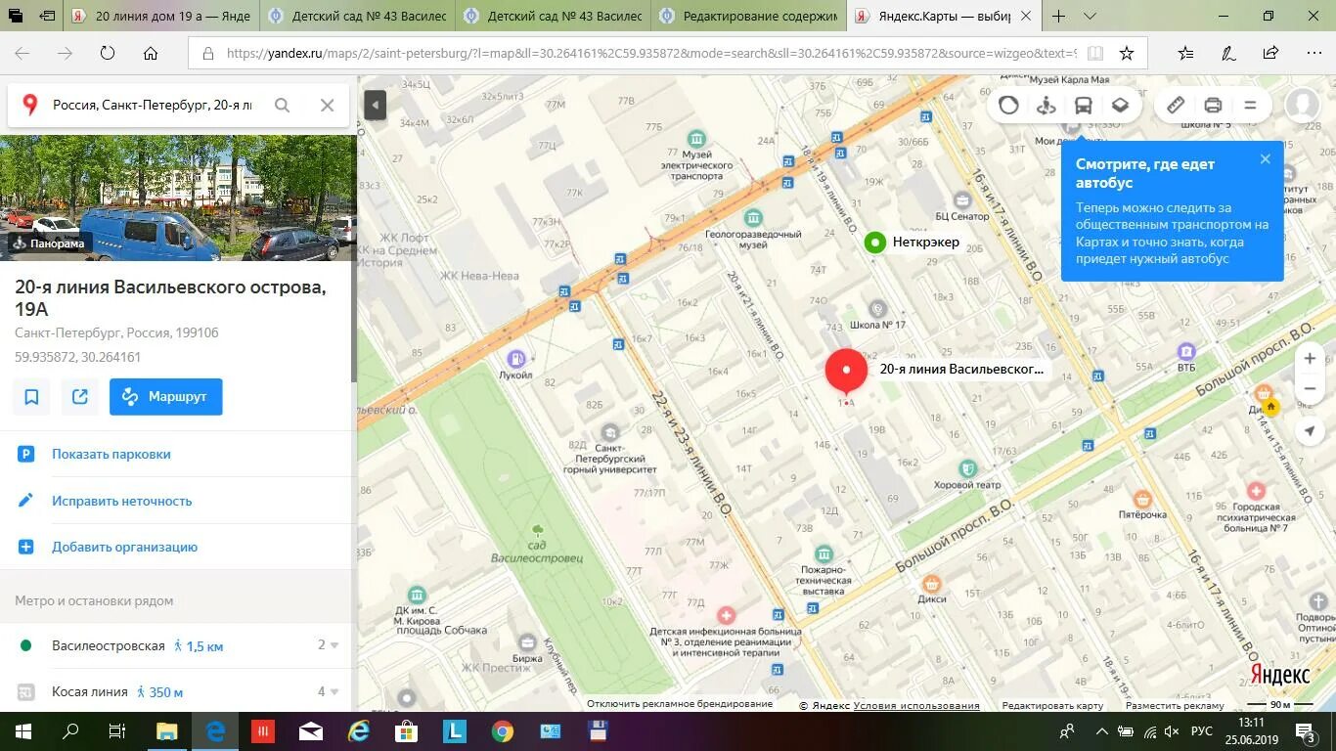This screenshot has width=1336, height=751.
Task: Click the Биржа marker icon
Action: point(528,642)
